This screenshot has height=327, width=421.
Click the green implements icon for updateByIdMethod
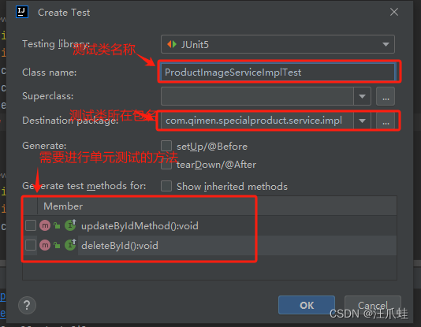(71, 225)
